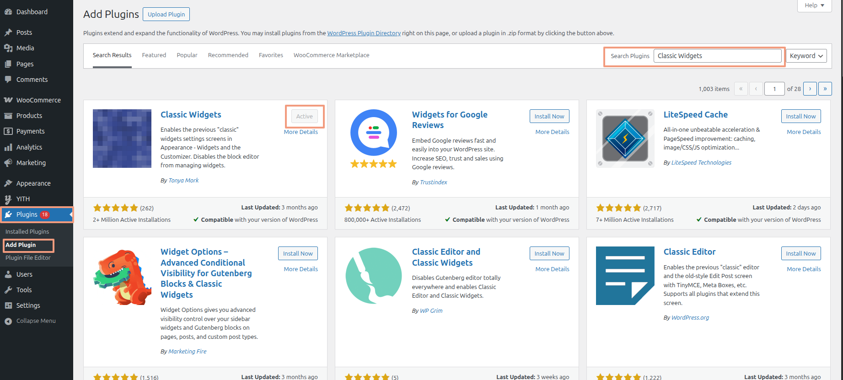
Task: Click the Plugins plug icon
Action: click(8, 214)
